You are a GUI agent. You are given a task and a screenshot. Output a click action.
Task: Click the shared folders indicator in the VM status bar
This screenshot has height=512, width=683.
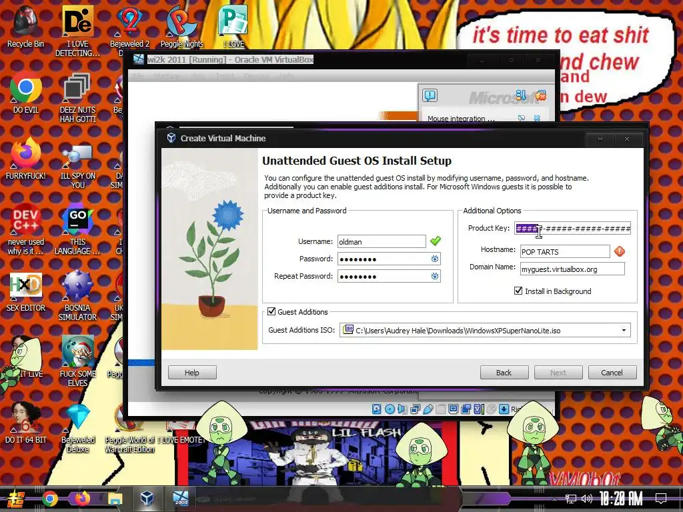(x=441, y=409)
